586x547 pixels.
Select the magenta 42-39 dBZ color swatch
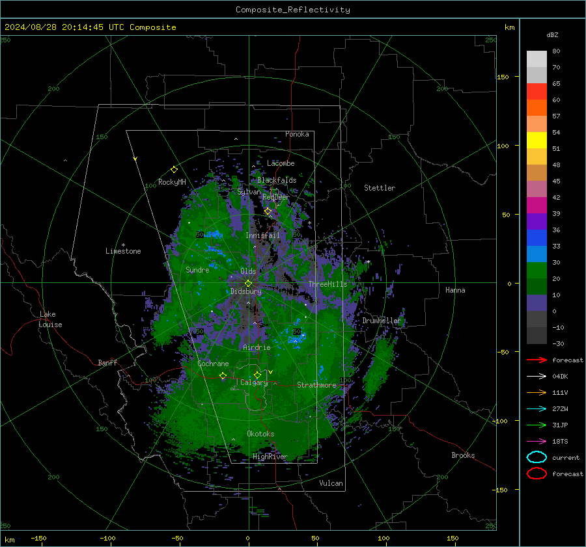point(537,206)
